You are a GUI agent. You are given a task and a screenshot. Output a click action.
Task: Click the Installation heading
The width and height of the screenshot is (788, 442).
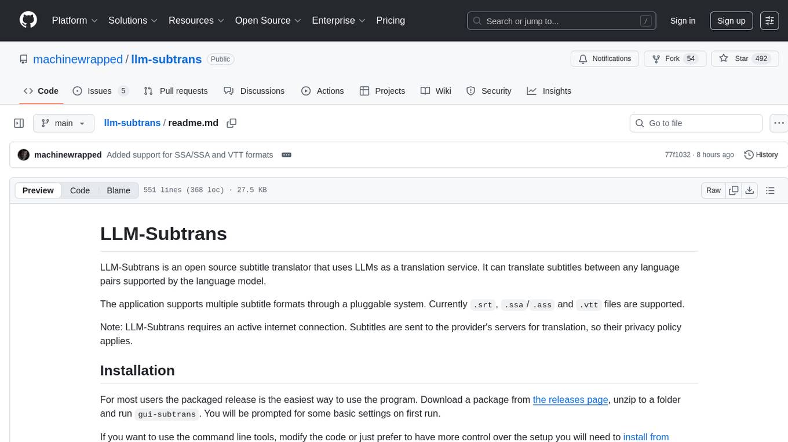tap(137, 370)
